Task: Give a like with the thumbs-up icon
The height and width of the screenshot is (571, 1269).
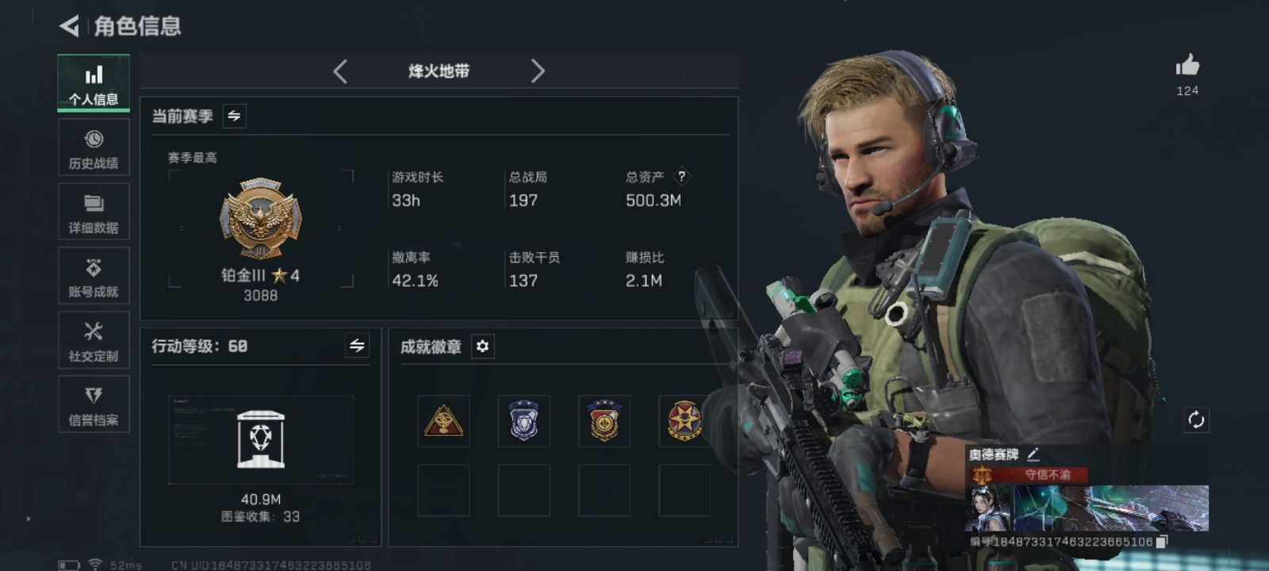Action: (x=1187, y=65)
